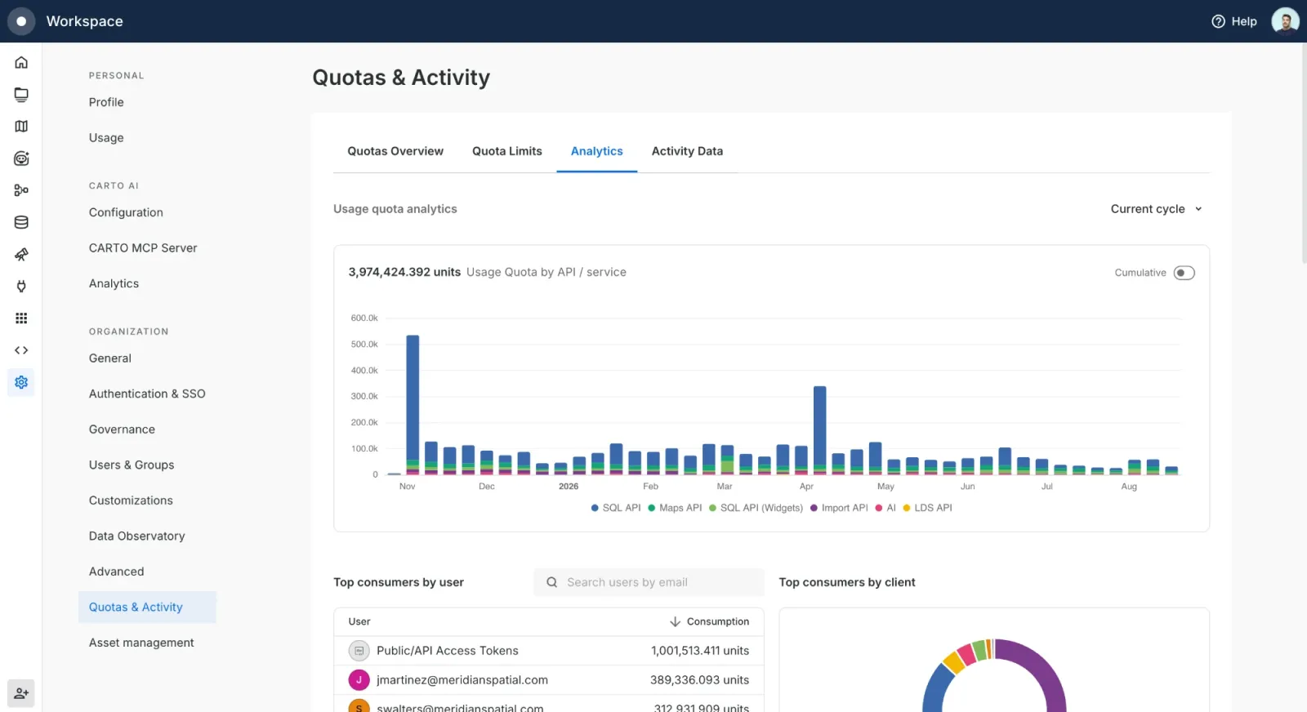
Task: Open Authentication & SSO settings
Action: click(147, 394)
